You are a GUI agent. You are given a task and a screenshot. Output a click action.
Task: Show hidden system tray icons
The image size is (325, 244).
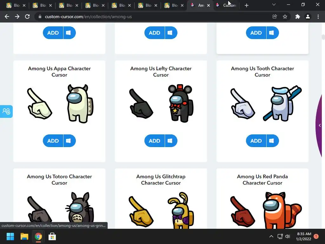[271, 236]
